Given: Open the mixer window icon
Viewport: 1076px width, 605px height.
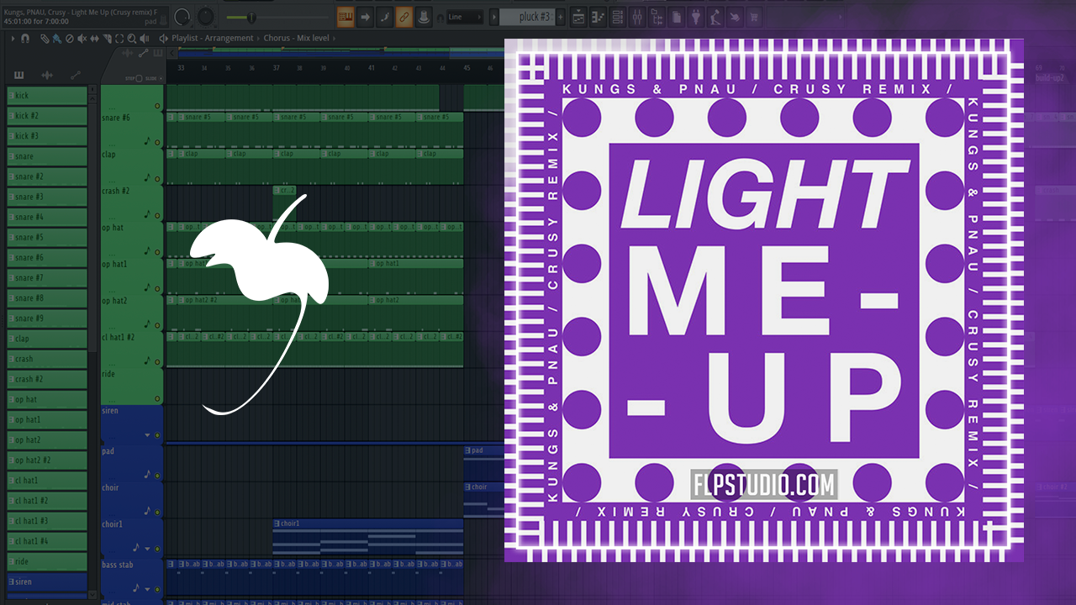Looking at the screenshot, I should (639, 17).
